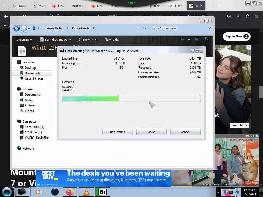Click the search magnifier icon in Explorer

tap(209, 28)
